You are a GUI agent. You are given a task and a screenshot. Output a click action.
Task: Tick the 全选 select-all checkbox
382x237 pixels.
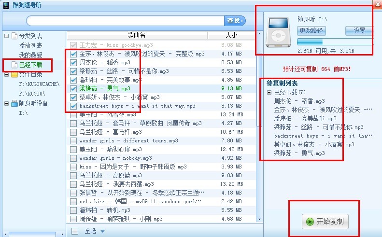75,231
